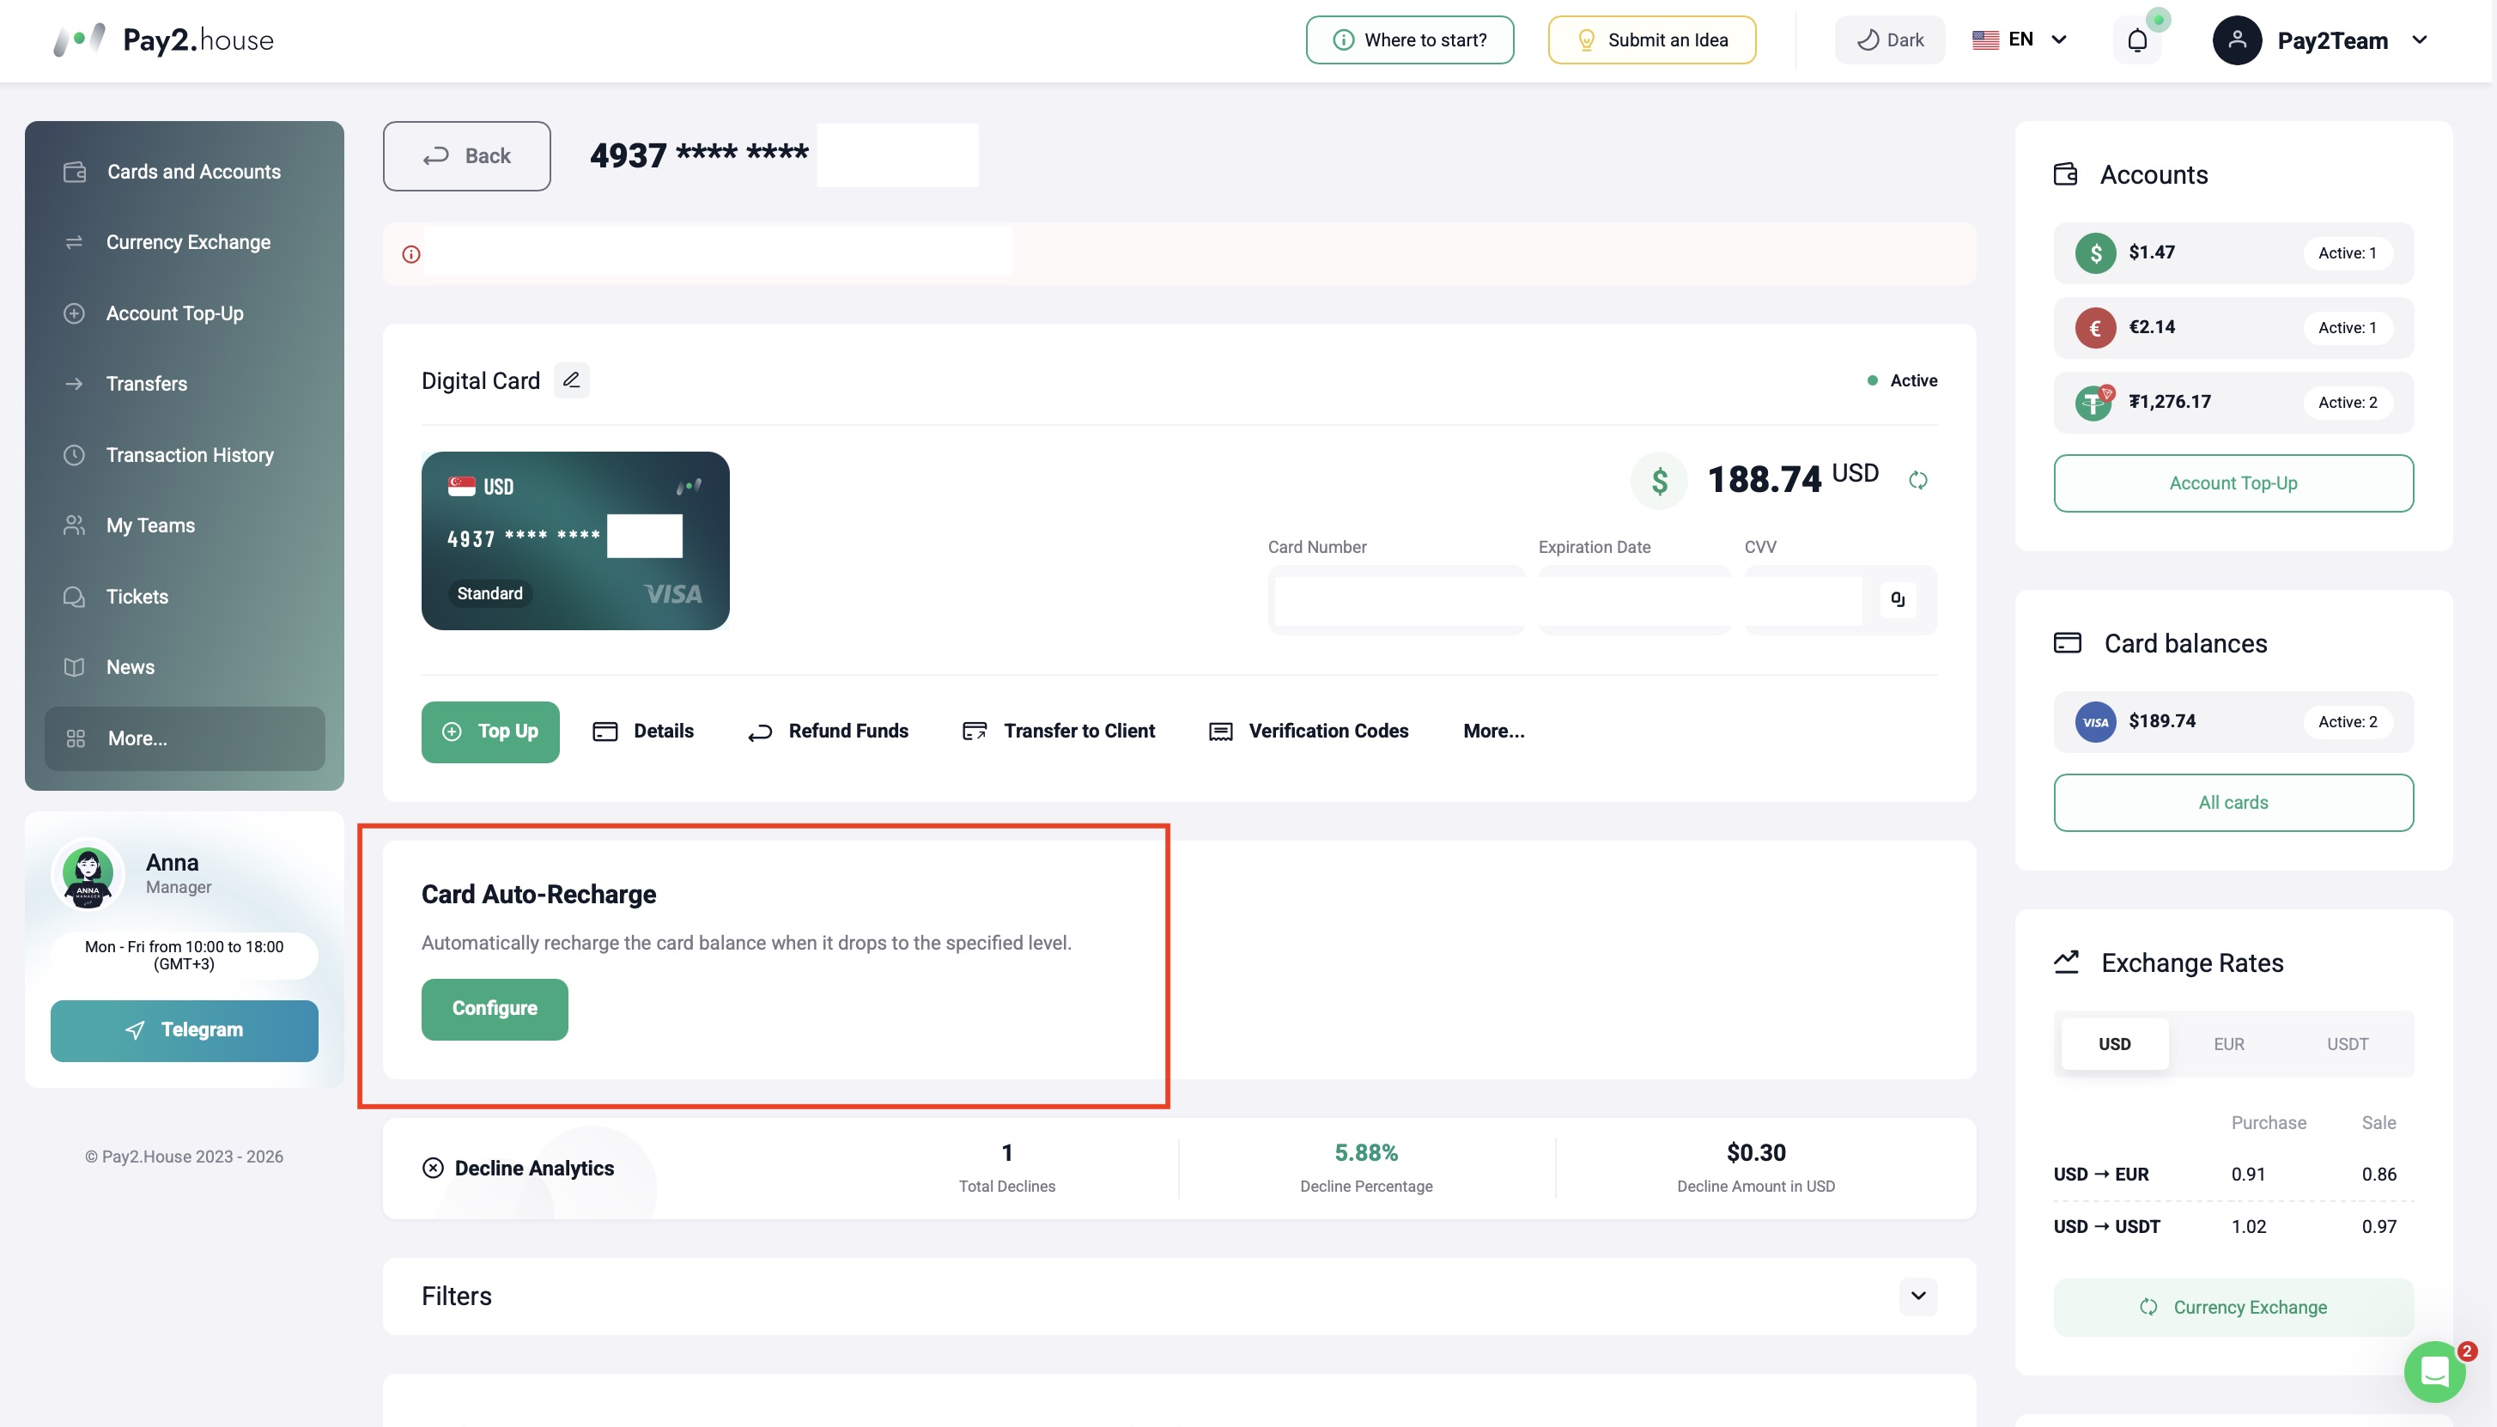The width and height of the screenshot is (2497, 1427).
Task: Switch to the EUR exchange rates tab
Action: (x=2228, y=1045)
